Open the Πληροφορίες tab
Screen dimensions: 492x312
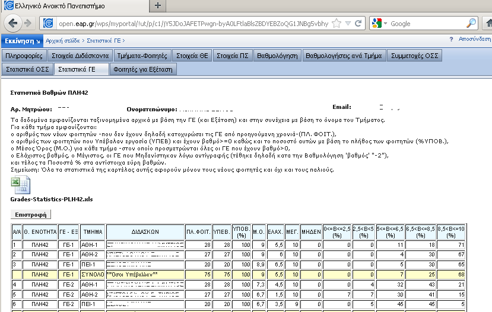24,56
